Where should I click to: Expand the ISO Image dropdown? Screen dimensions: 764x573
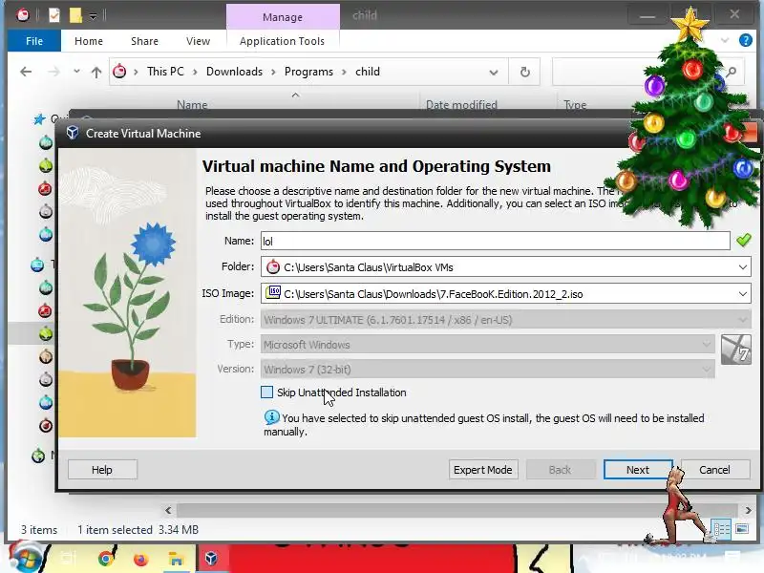click(743, 294)
